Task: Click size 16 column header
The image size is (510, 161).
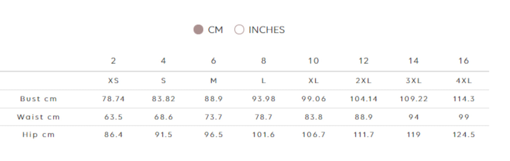Action: coord(463,61)
